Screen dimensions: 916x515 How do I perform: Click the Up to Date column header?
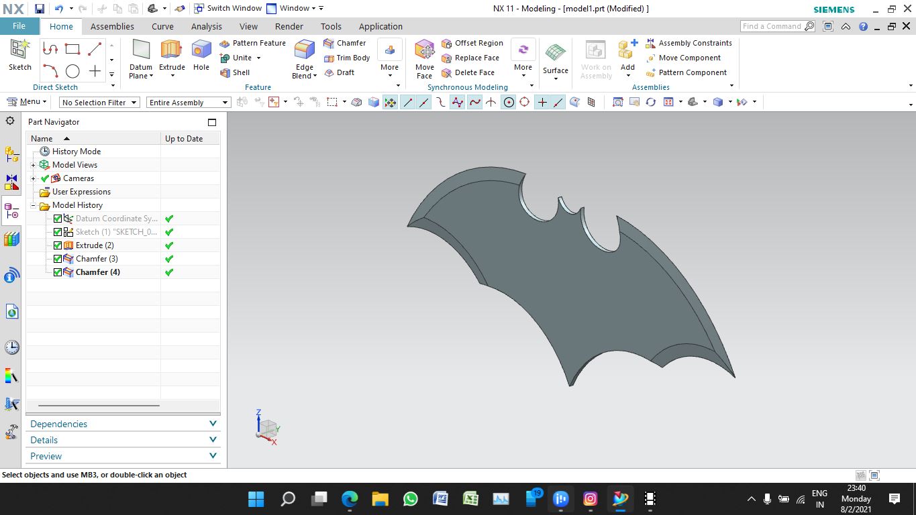pyautogui.click(x=191, y=138)
